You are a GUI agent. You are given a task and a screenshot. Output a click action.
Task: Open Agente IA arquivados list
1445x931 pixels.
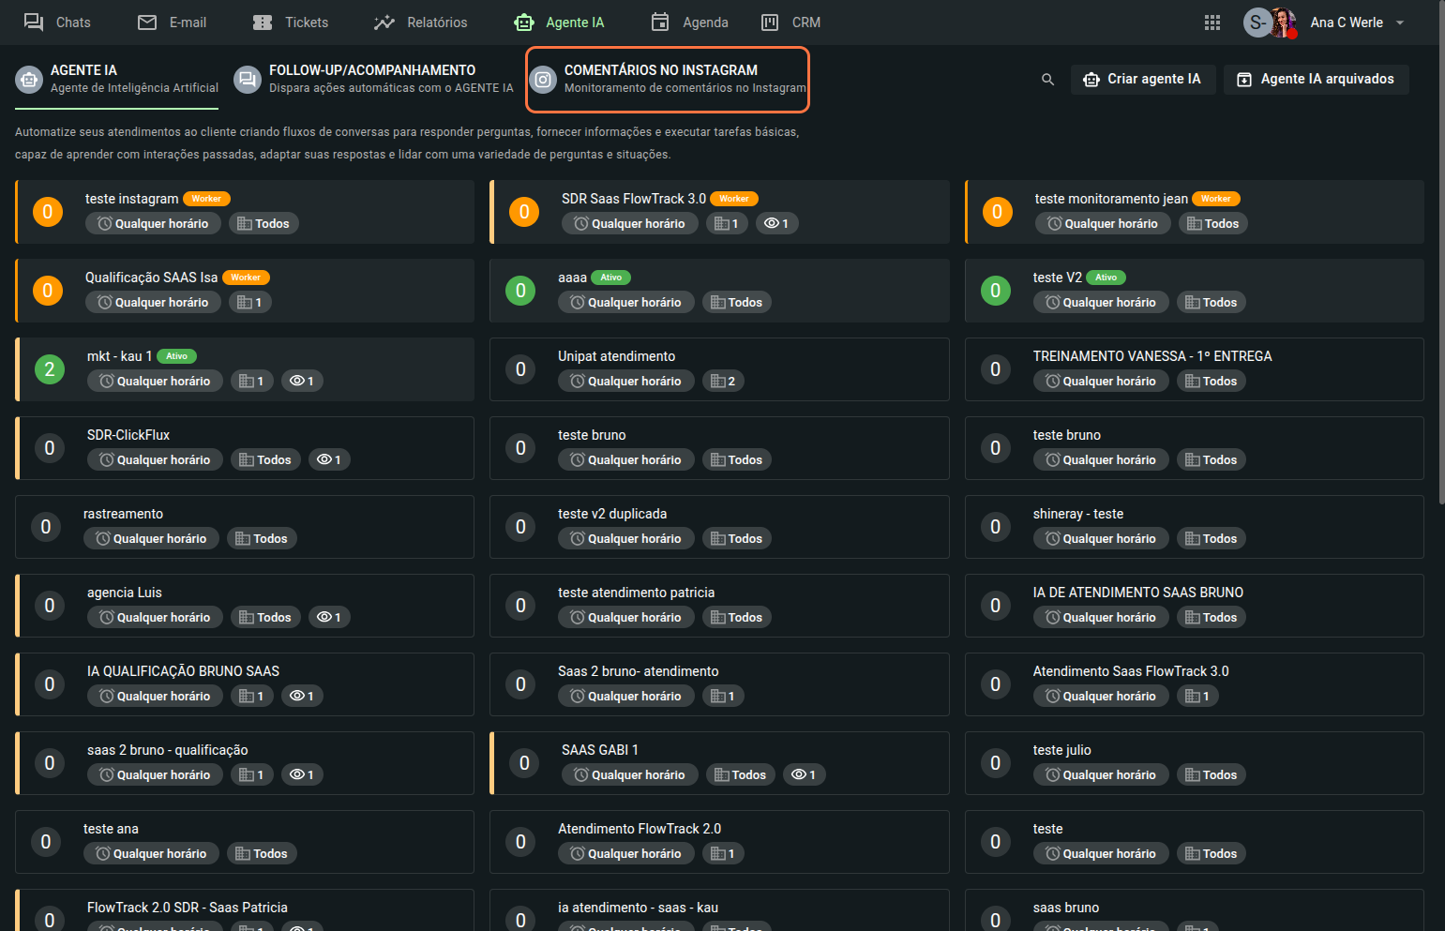coord(1316,80)
